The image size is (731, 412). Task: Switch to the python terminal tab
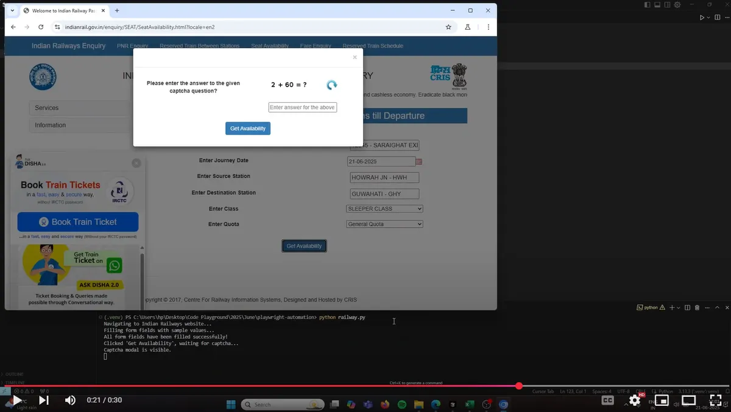coord(650,307)
